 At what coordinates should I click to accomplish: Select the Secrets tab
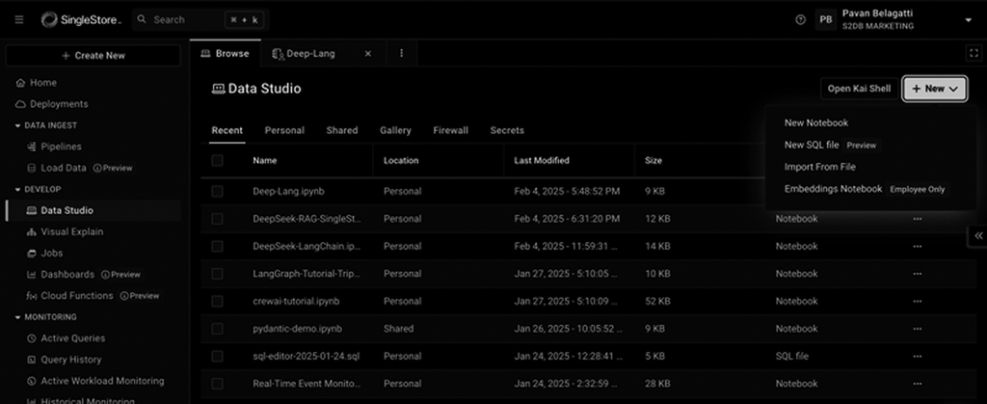[x=507, y=131]
